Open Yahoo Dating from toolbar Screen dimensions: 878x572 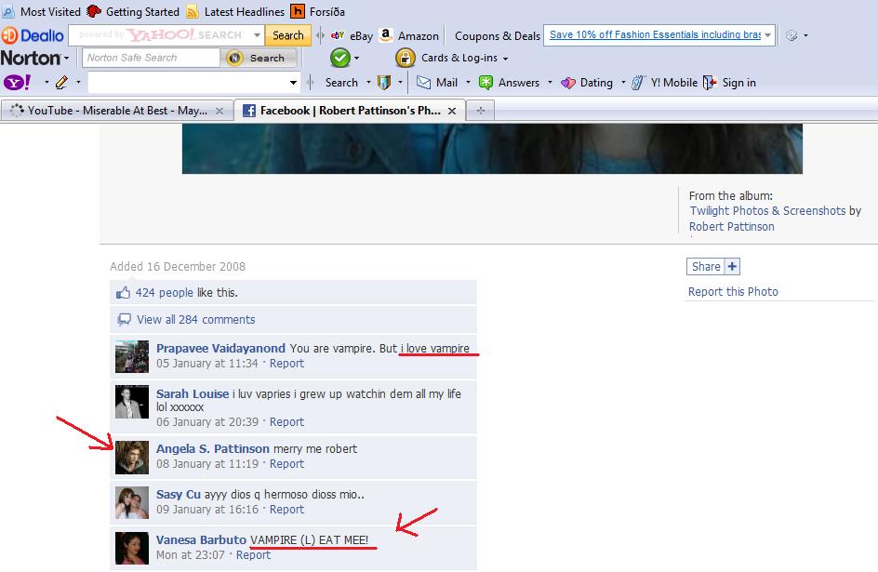coord(587,83)
